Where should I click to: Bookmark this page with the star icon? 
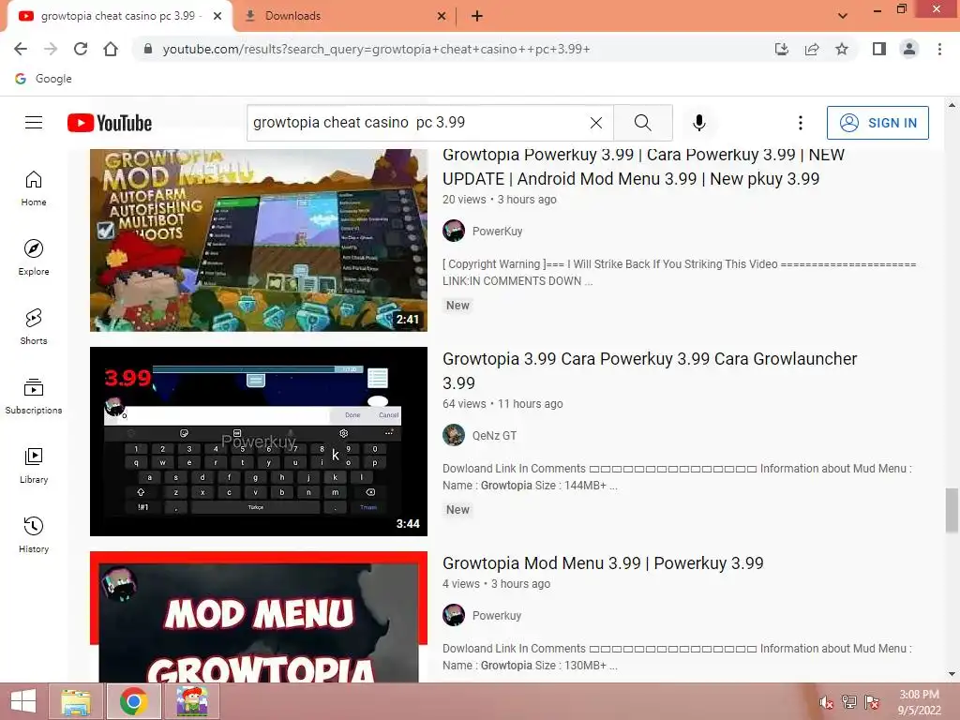pyautogui.click(x=842, y=49)
